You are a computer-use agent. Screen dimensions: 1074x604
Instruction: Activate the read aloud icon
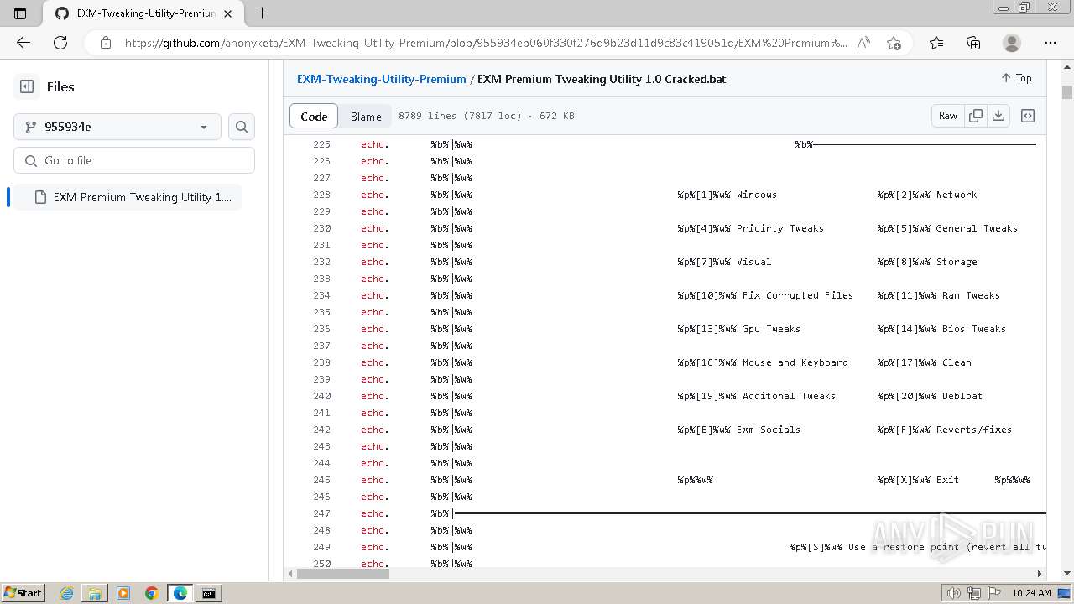click(863, 43)
